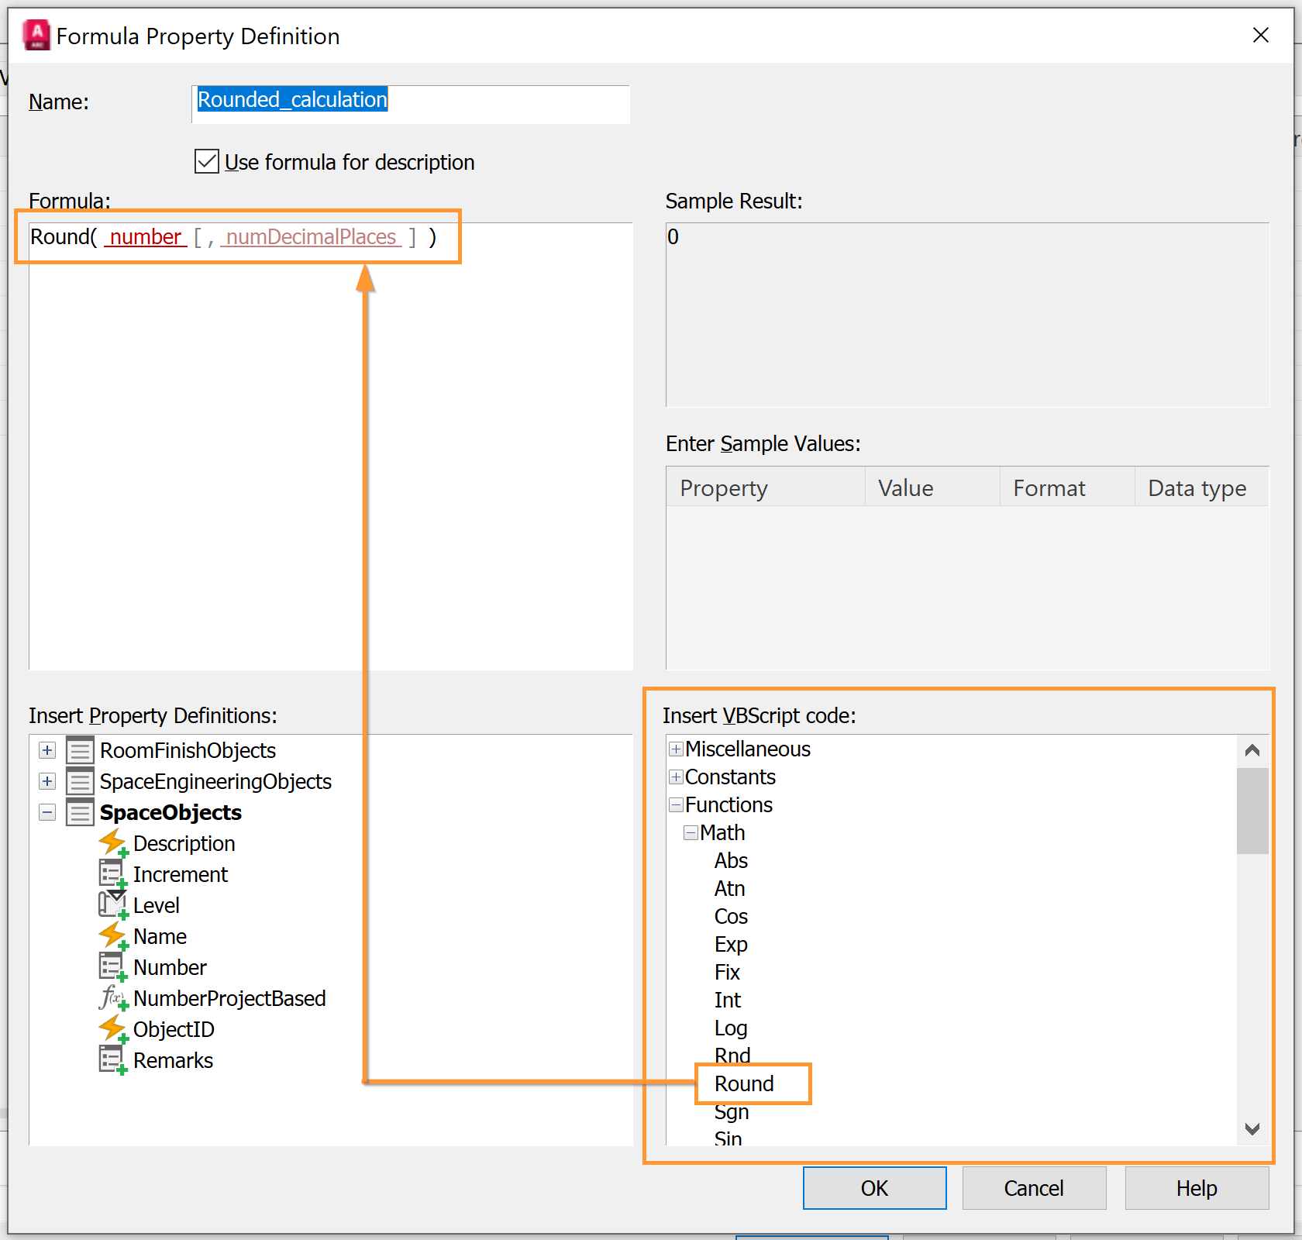
Task: Click the Increment property icon
Action: point(112,873)
